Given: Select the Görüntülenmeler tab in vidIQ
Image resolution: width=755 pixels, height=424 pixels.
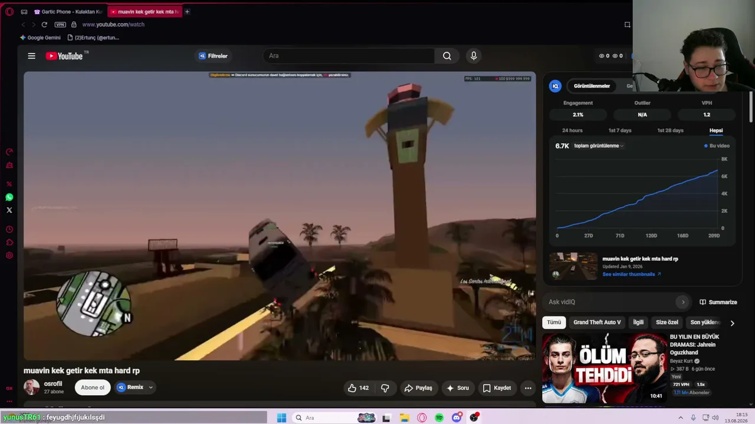Looking at the screenshot, I should click(592, 86).
